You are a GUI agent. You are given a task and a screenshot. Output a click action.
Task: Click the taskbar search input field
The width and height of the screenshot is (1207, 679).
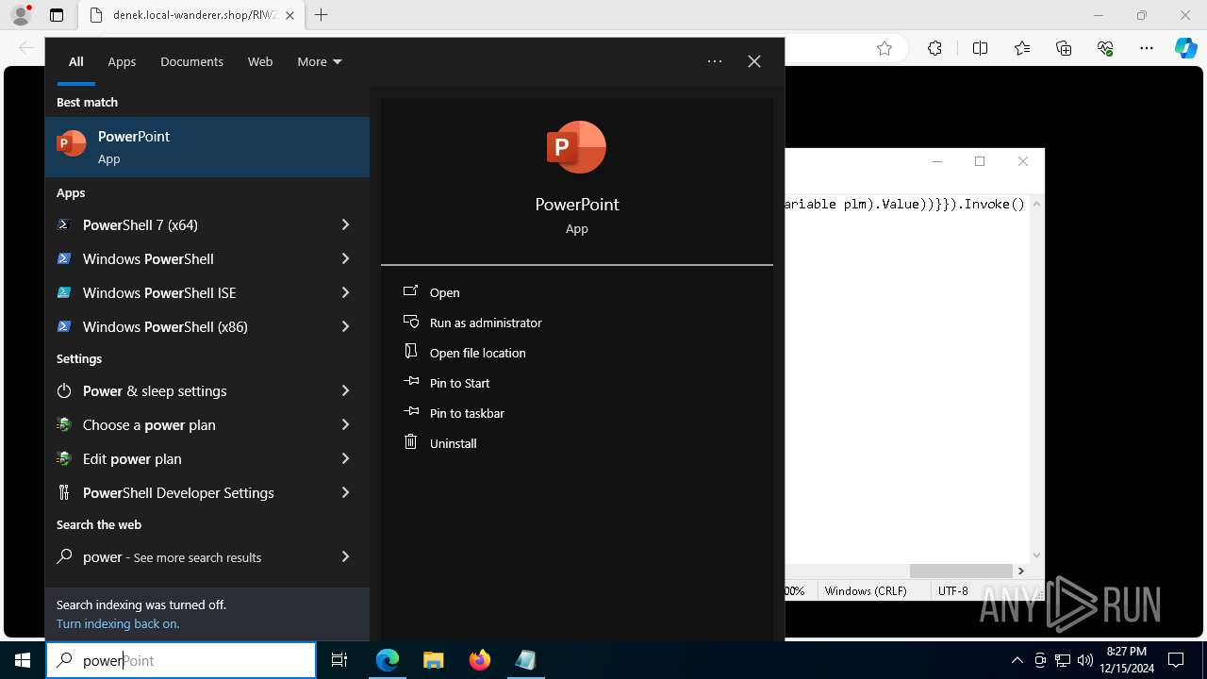click(181, 660)
